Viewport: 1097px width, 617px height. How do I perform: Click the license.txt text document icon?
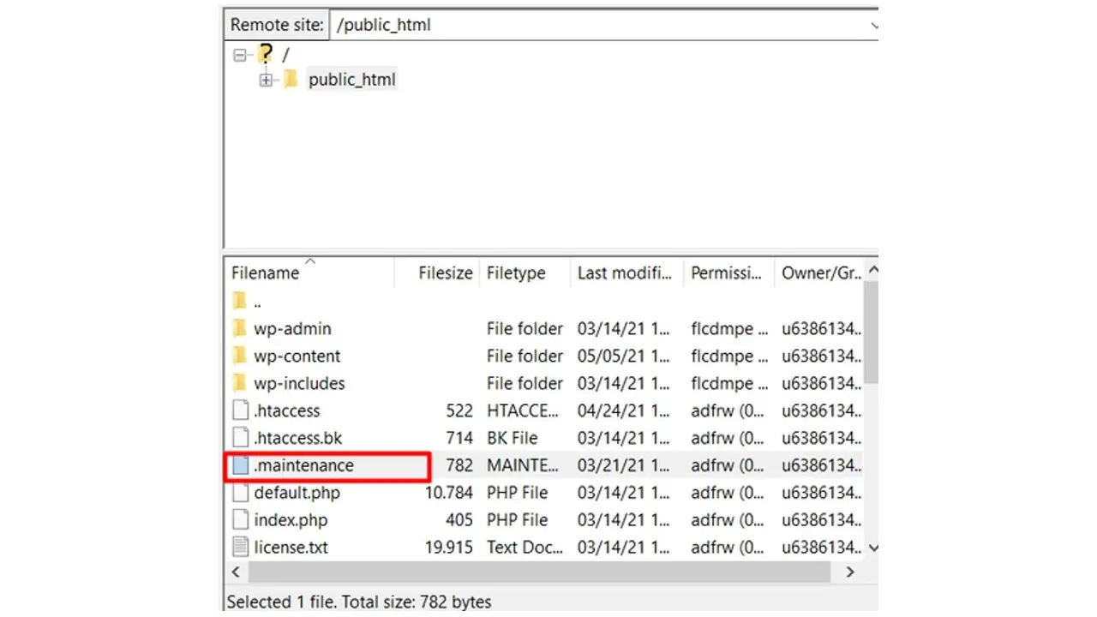[240, 547]
